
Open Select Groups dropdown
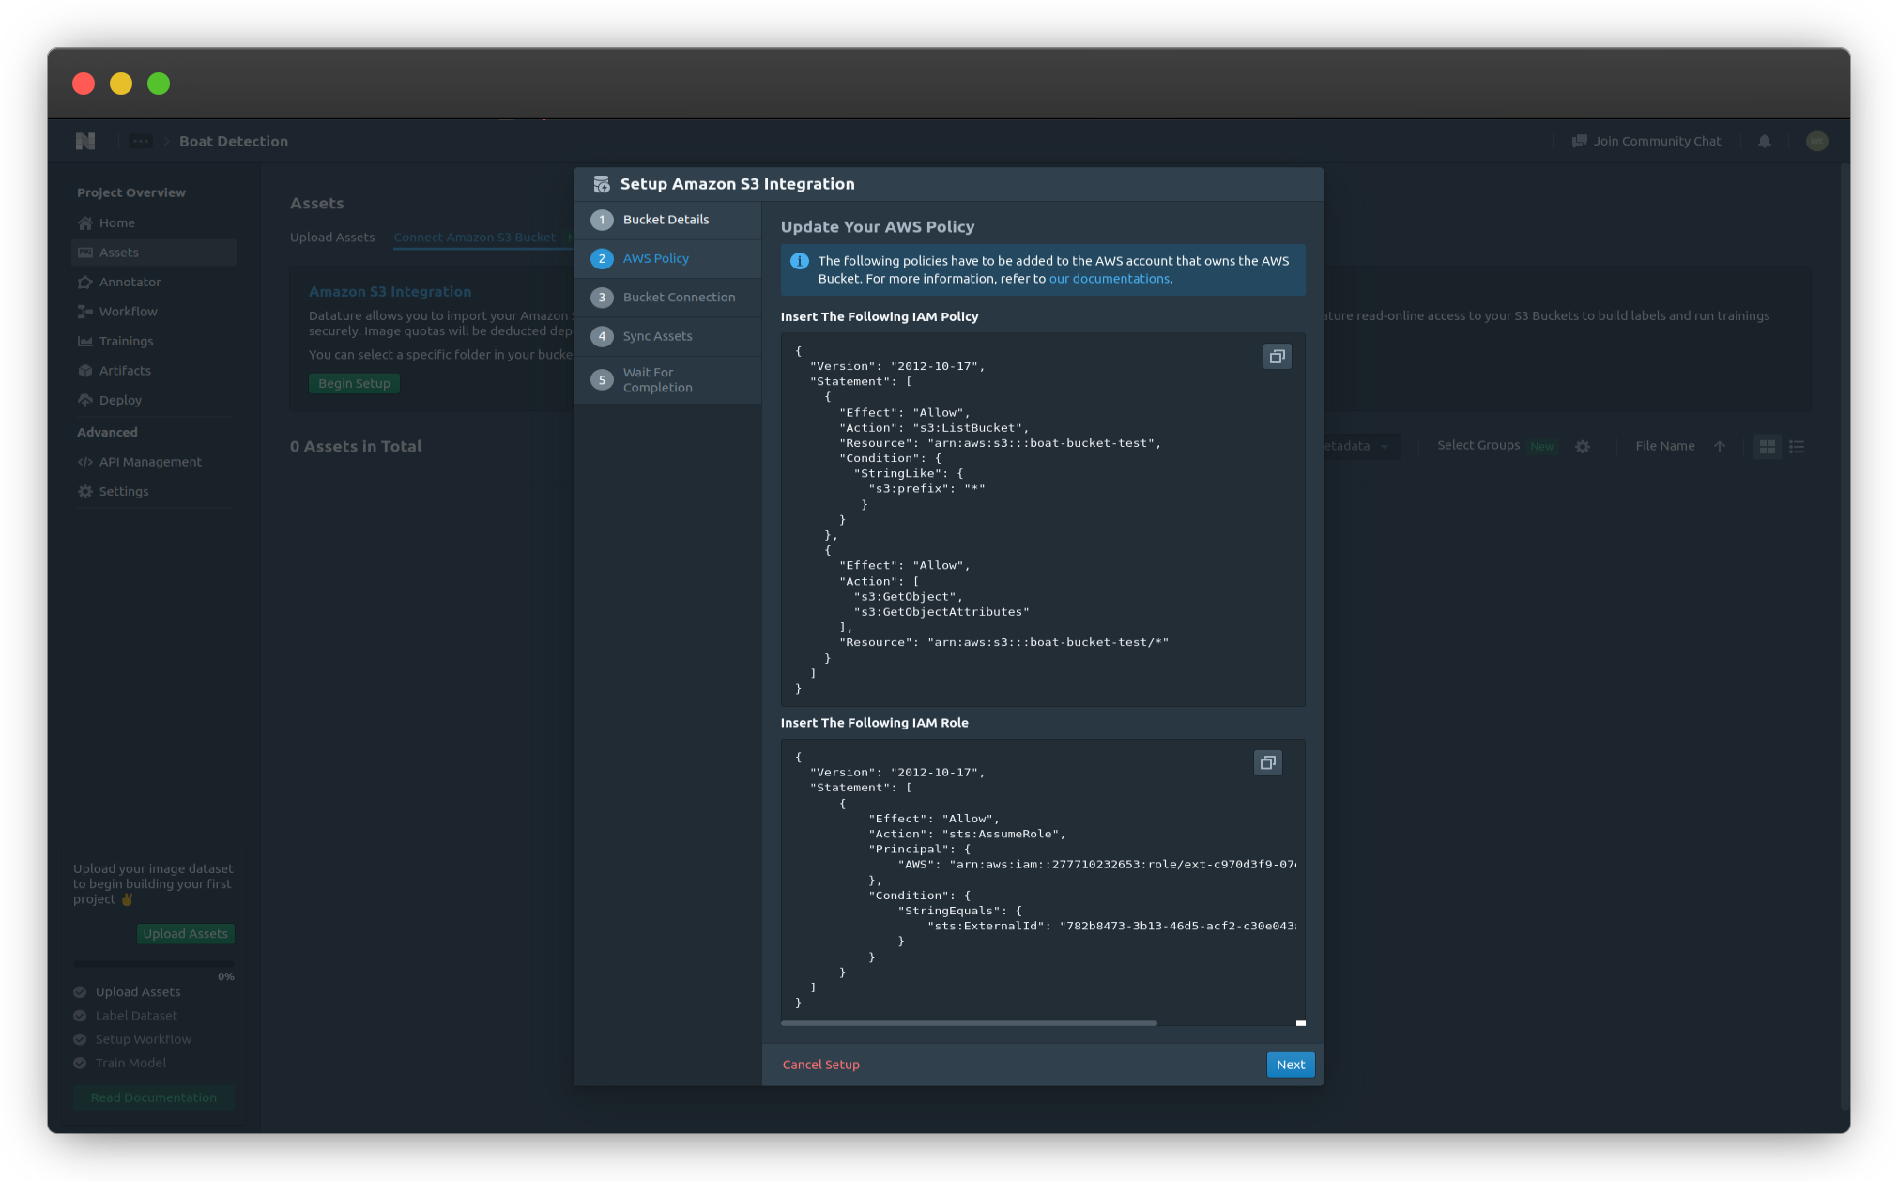click(x=1477, y=446)
